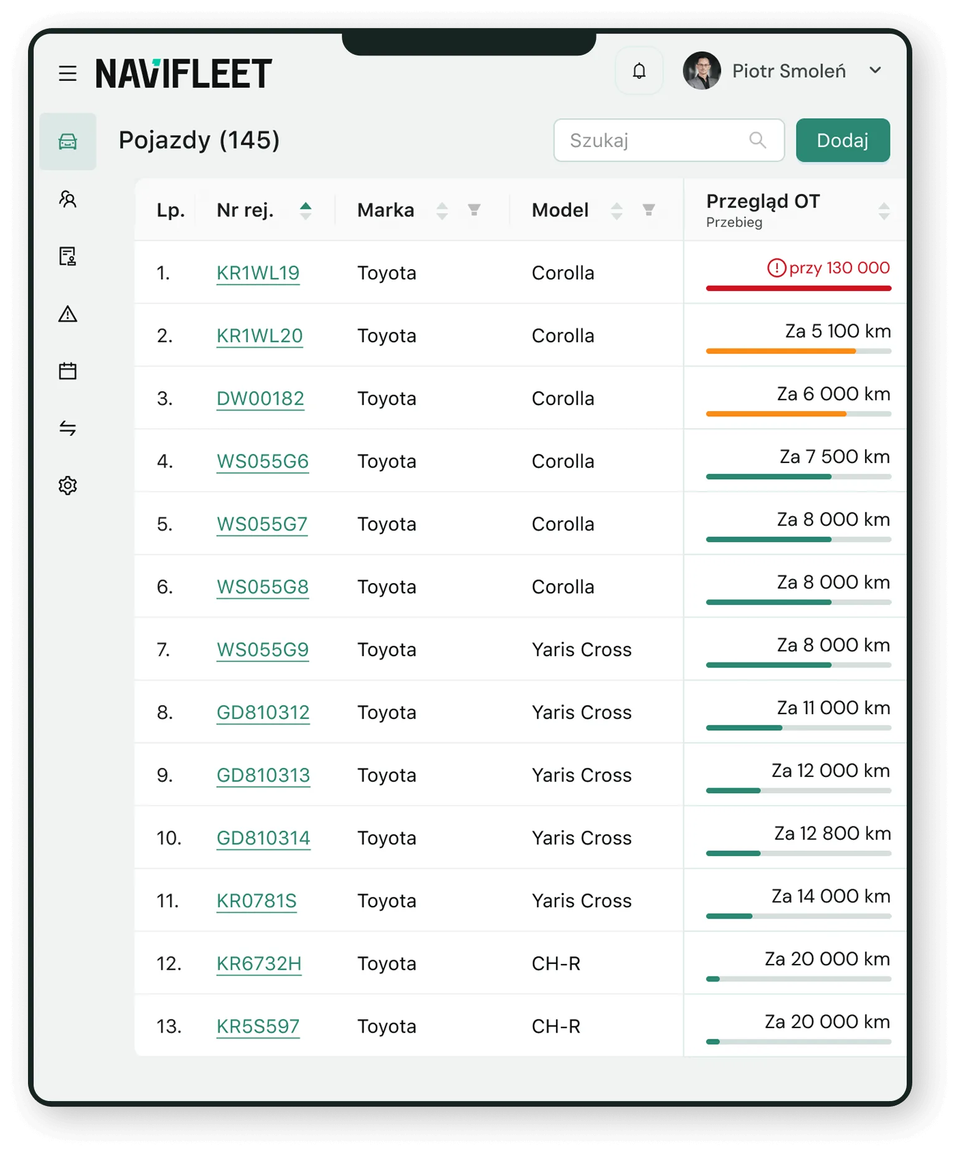
Task: Click the NAVIFLEET logo
Action: (184, 73)
